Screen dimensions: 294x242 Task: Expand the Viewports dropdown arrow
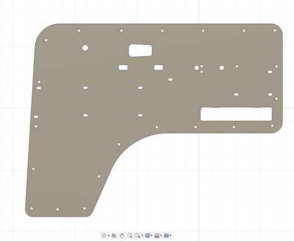point(170,236)
